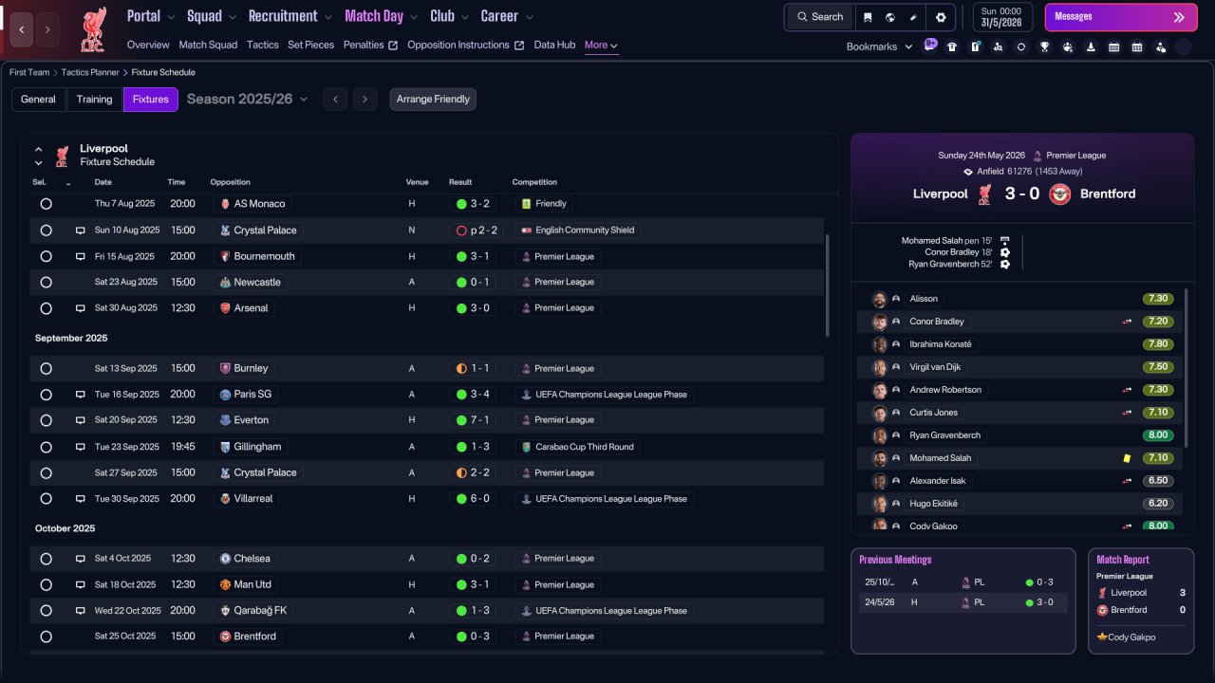Image resolution: width=1215 pixels, height=683 pixels.
Task: Click the pencil edit icon in top bar
Action: click(913, 17)
